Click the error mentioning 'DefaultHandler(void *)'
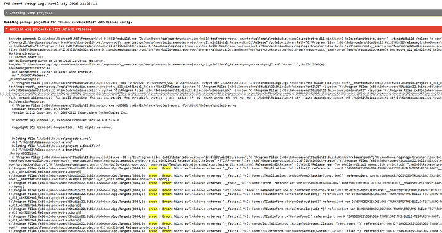442x233 pixels. click(225, 209)
